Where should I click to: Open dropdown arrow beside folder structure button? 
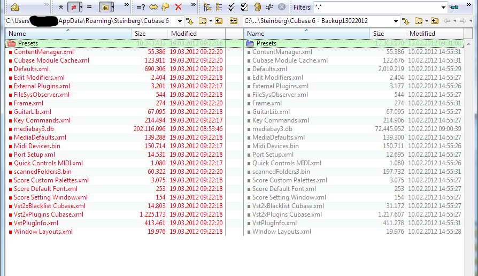(x=112, y=7)
